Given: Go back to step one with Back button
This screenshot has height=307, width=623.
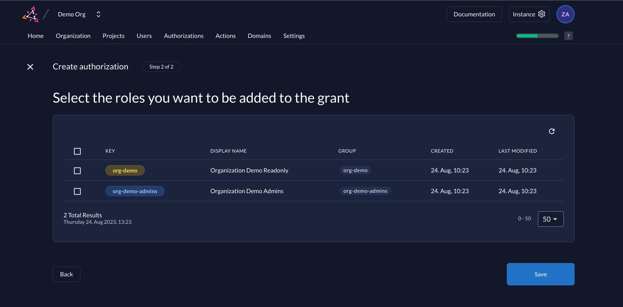Looking at the screenshot, I should pos(66,274).
